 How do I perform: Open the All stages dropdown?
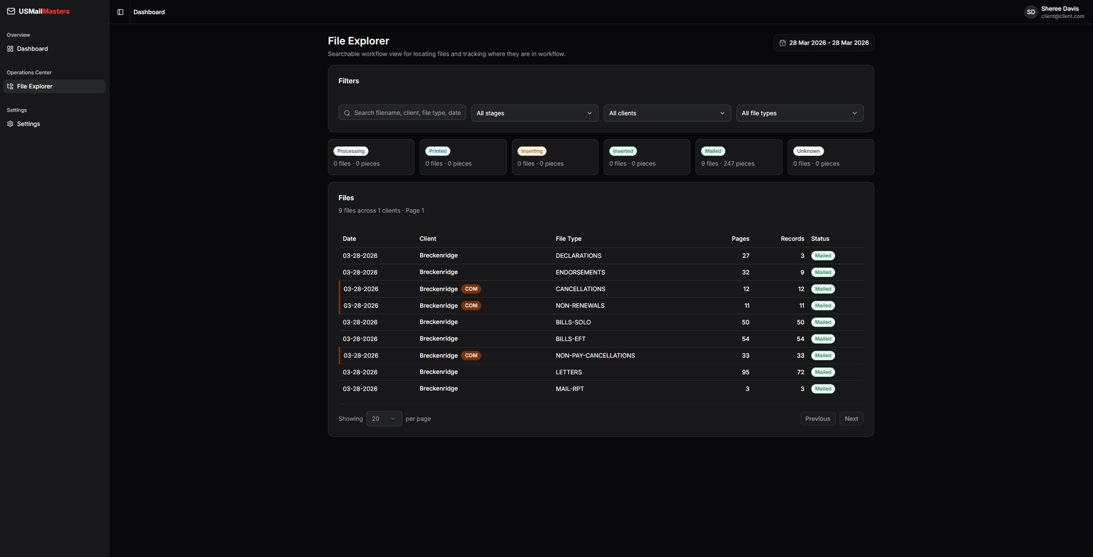pyautogui.click(x=534, y=113)
